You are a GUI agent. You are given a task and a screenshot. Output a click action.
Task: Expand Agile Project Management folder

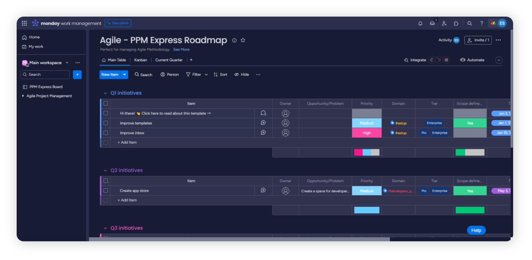tap(23, 96)
